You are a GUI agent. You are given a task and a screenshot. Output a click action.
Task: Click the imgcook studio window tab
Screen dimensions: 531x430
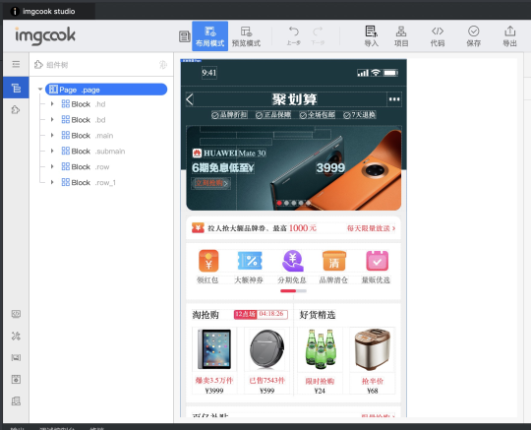point(49,11)
